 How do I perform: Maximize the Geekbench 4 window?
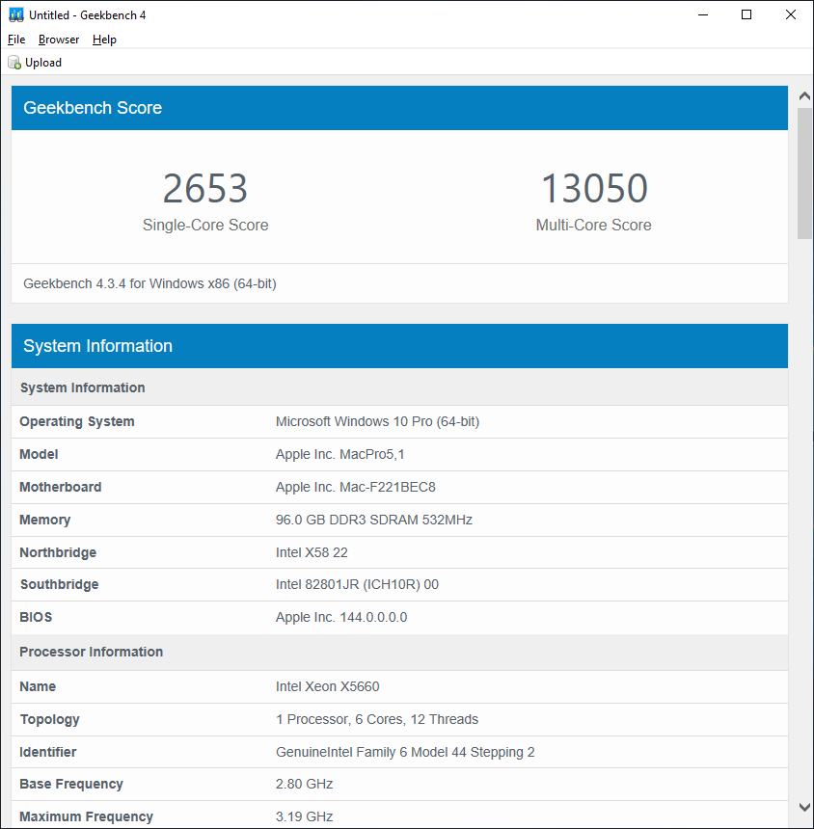[746, 15]
